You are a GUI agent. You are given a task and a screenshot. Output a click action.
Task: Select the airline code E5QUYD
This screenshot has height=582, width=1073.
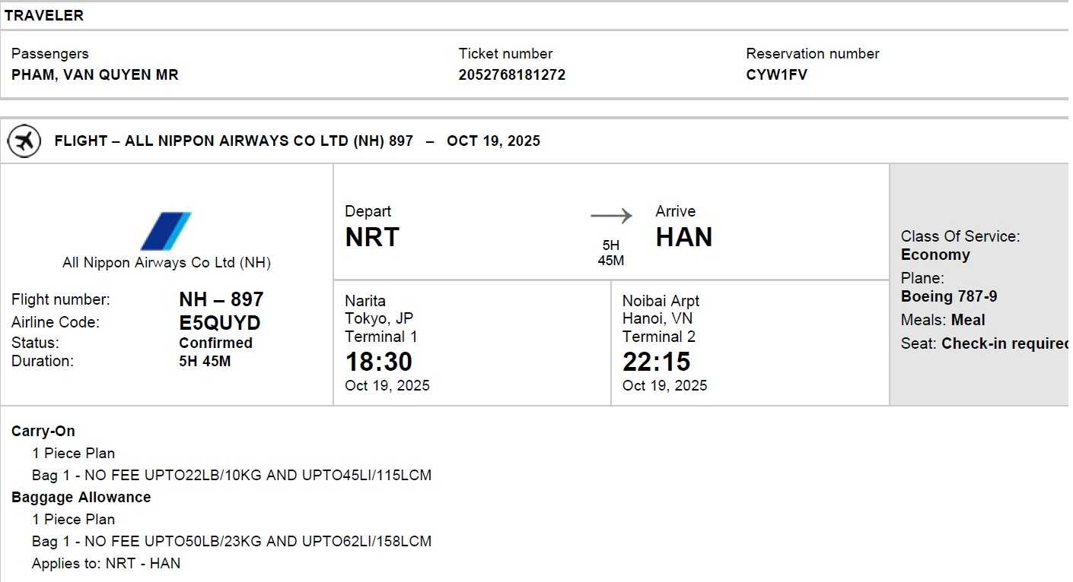tap(219, 322)
